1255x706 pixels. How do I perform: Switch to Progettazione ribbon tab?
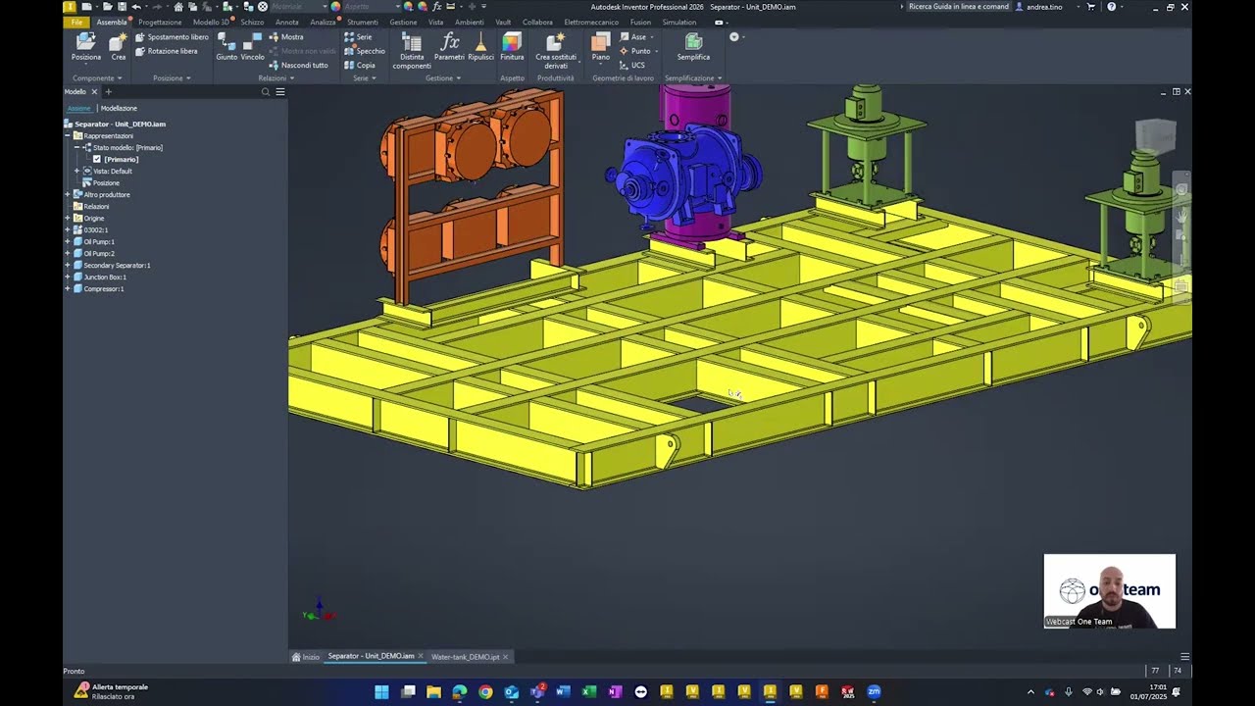pyautogui.click(x=160, y=22)
